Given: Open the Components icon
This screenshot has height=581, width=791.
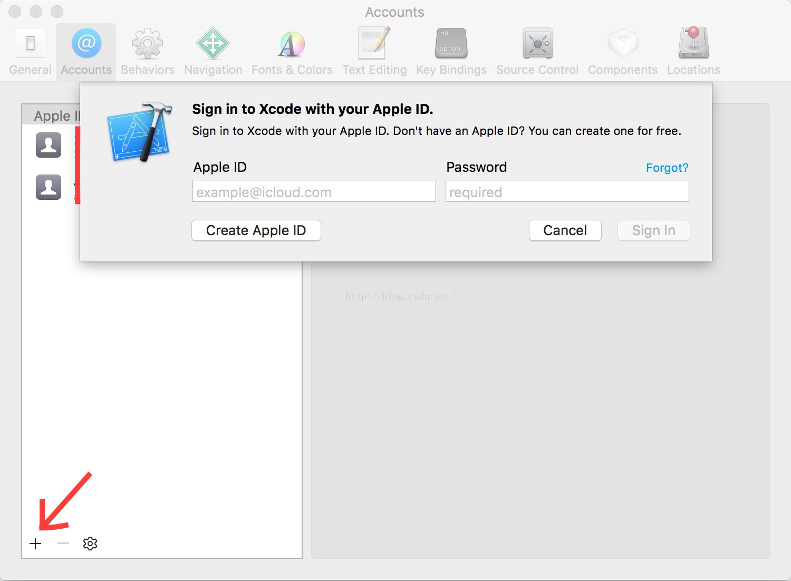Looking at the screenshot, I should pos(623,43).
